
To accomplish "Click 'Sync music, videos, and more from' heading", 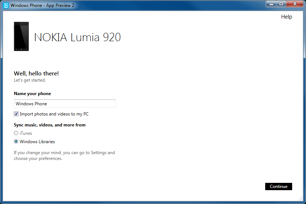I will pos(50,125).
